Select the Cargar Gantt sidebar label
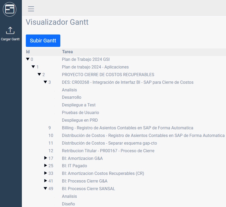The width and height of the screenshot is (226, 207). click(x=10, y=39)
